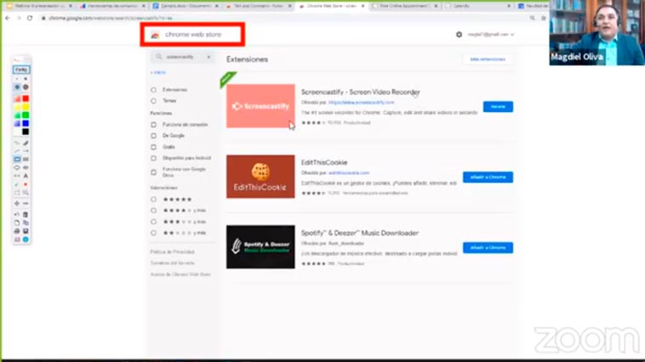Click the undo arrow in annotation toolbar
The width and height of the screenshot is (645, 362).
coord(17,214)
